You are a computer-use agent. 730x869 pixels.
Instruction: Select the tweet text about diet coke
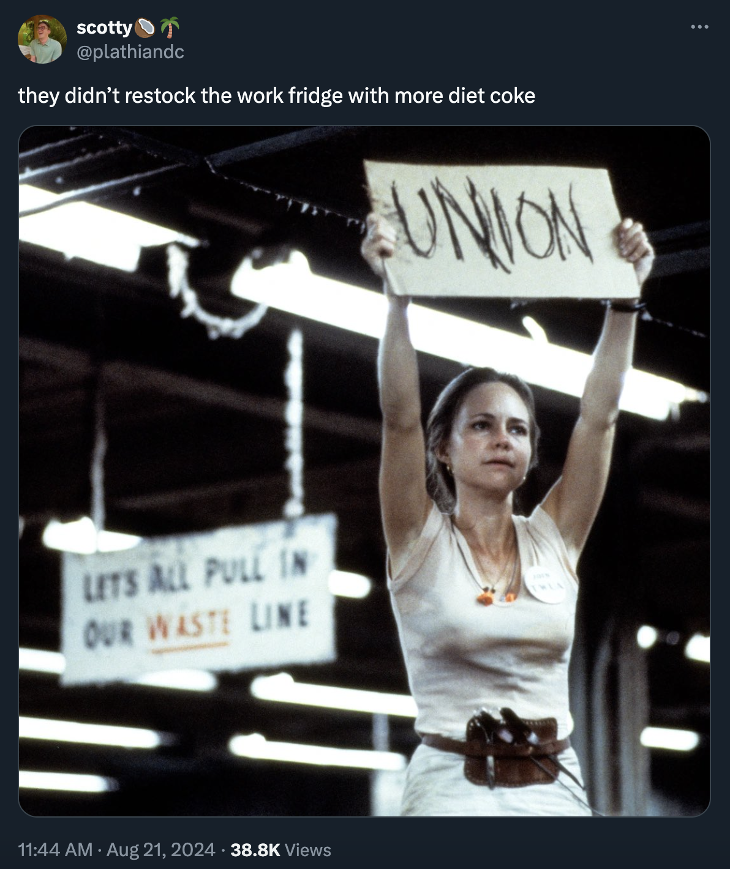(277, 95)
